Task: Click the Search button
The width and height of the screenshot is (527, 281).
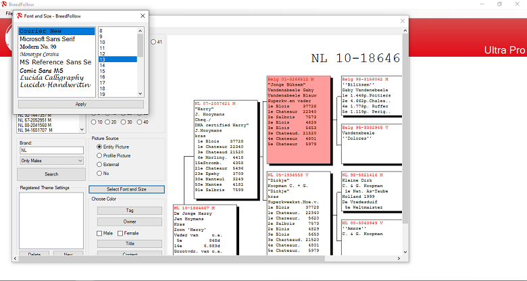Action: pos(51,174)
